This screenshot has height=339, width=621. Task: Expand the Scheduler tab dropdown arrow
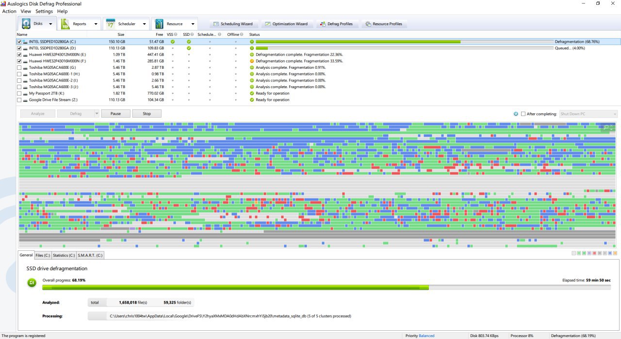coord(144,24)
